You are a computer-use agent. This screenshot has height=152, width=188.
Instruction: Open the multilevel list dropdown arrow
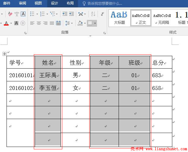pos(57,14)
